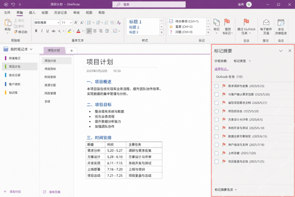Select the Format Painter brush
Viewport: 295px width, 197px height.
(x=16, y=32)
